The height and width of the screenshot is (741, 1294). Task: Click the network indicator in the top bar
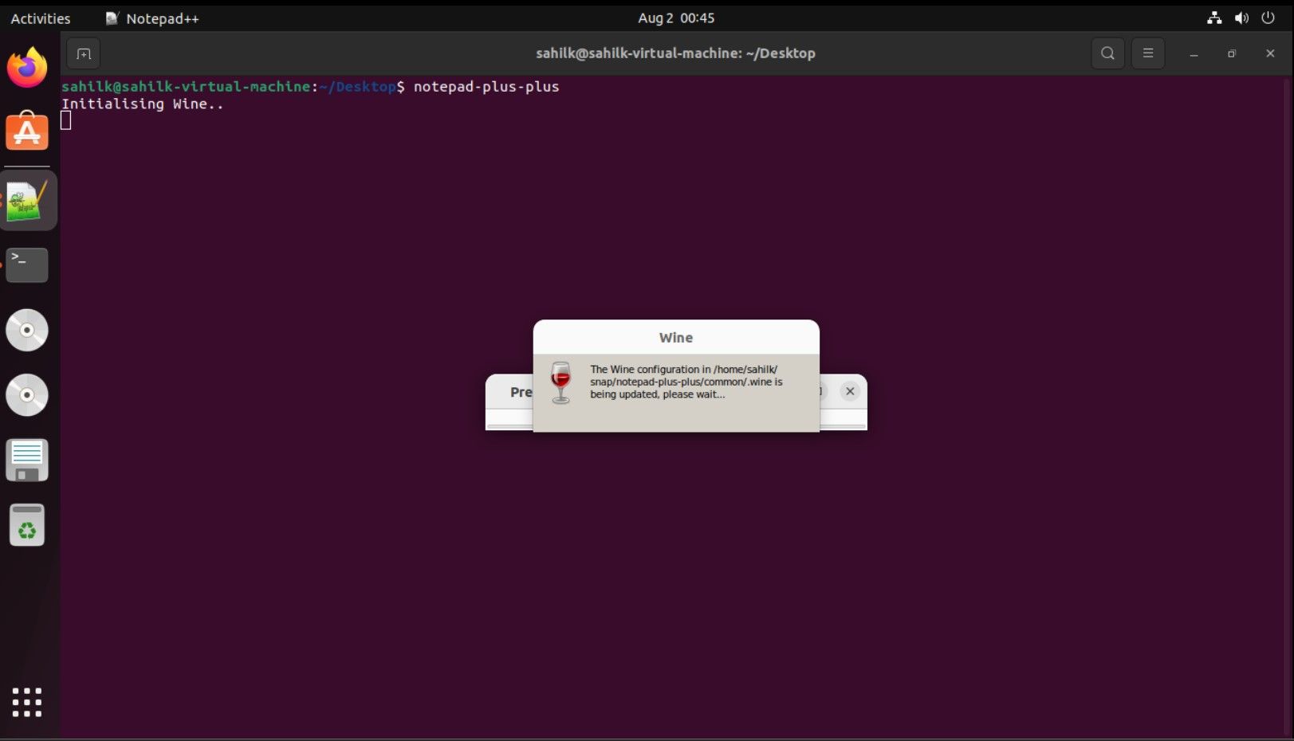(1213, 18)
